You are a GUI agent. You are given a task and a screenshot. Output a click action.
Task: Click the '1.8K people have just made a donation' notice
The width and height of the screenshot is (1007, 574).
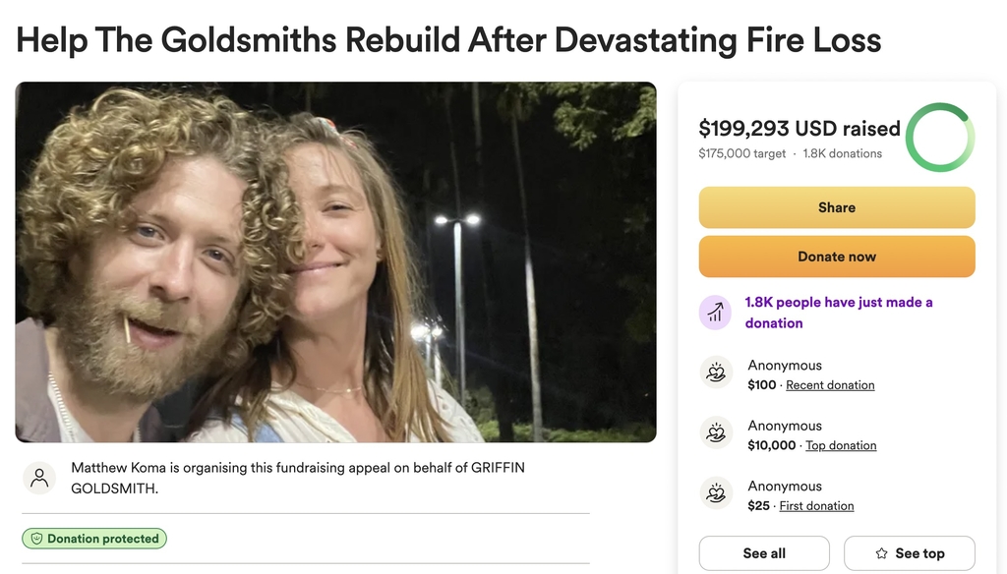[839, 313]
